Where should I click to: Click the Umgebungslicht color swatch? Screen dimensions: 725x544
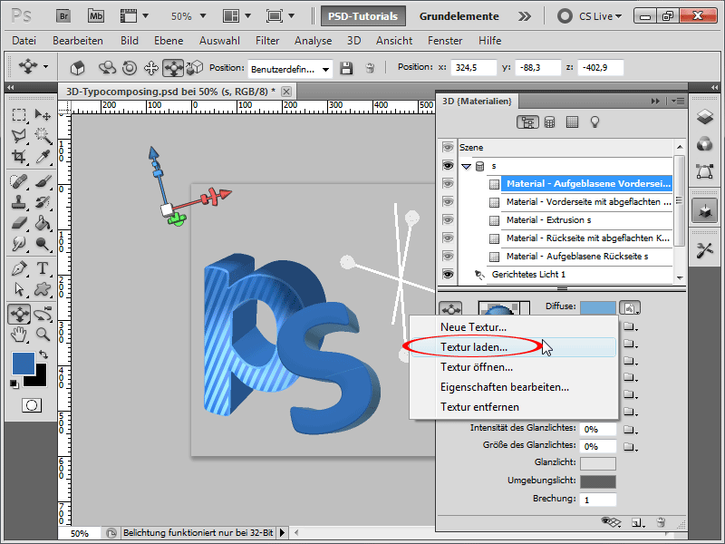[x=598, y=481]
